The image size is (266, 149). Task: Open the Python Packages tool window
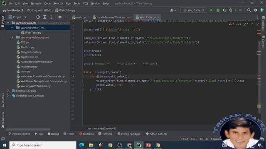[129, 134]
